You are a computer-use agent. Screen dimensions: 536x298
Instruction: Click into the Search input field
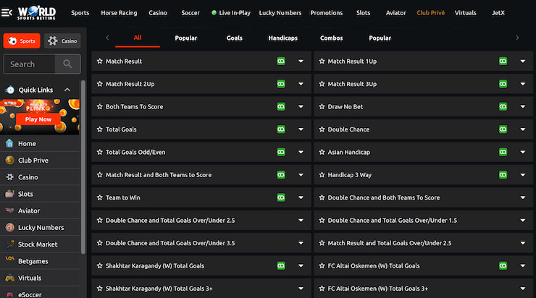pyautogui.click(x=30, y=64)
